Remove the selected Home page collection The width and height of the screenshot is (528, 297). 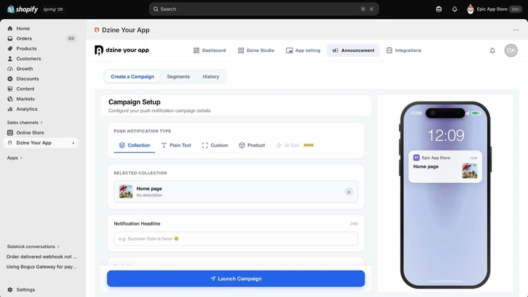click(x=349, y=192)
